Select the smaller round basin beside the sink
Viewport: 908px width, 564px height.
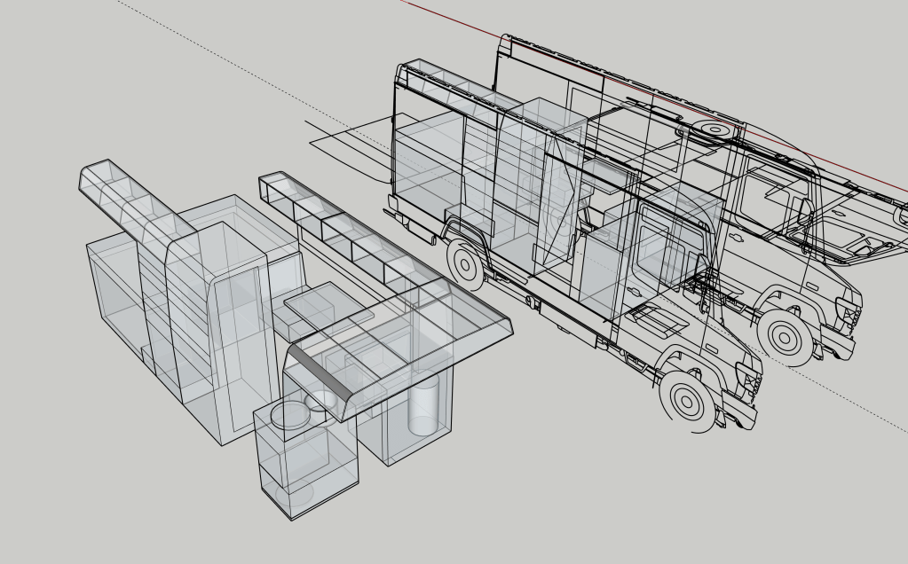(320, 401)
